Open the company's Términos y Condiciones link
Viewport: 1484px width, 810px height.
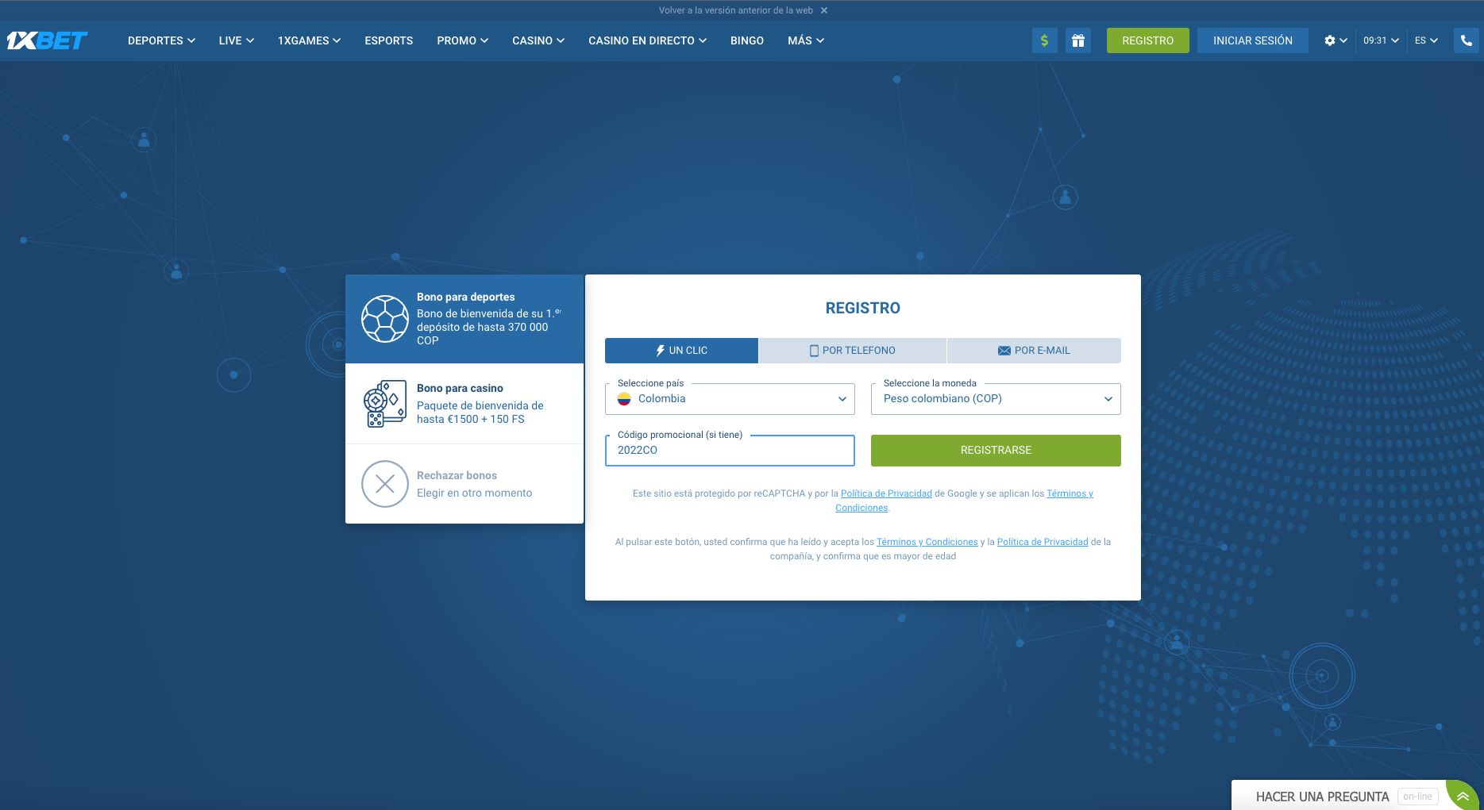tap(927, 542)
